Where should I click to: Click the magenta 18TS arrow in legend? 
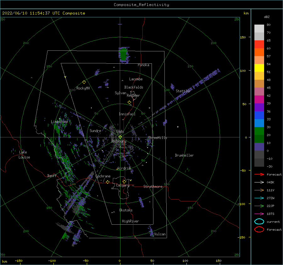(259, 214)
